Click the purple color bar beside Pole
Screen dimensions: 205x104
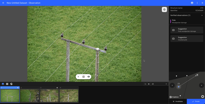tap(171, 21)
